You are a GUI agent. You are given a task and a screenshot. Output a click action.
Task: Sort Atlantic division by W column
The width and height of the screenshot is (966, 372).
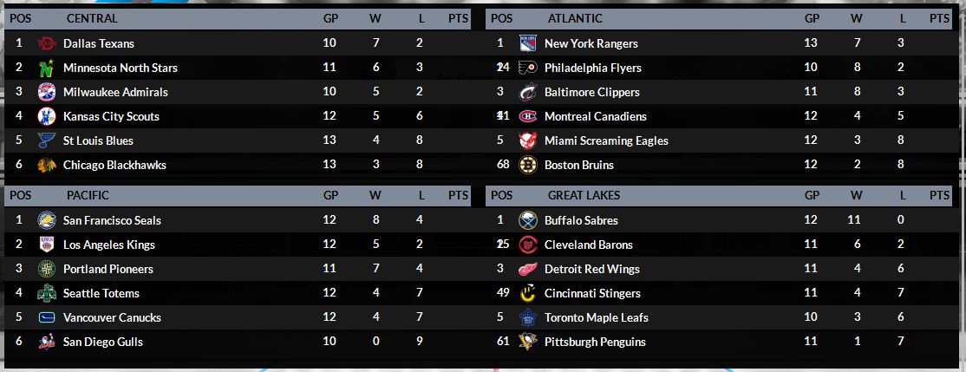(857, 18)
